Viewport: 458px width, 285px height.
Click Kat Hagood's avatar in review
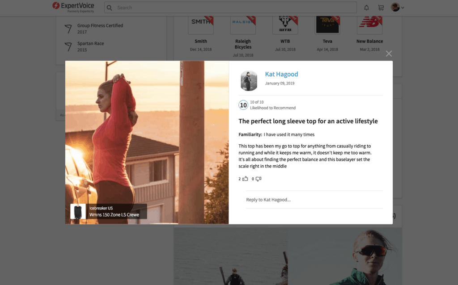[249, 81]
